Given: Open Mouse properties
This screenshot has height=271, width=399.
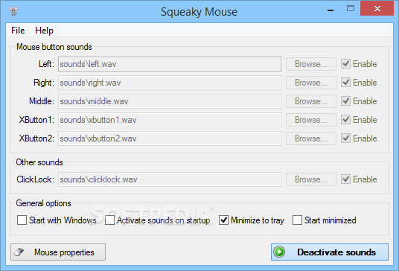Looking at the screenshot, I should (58, 252).
